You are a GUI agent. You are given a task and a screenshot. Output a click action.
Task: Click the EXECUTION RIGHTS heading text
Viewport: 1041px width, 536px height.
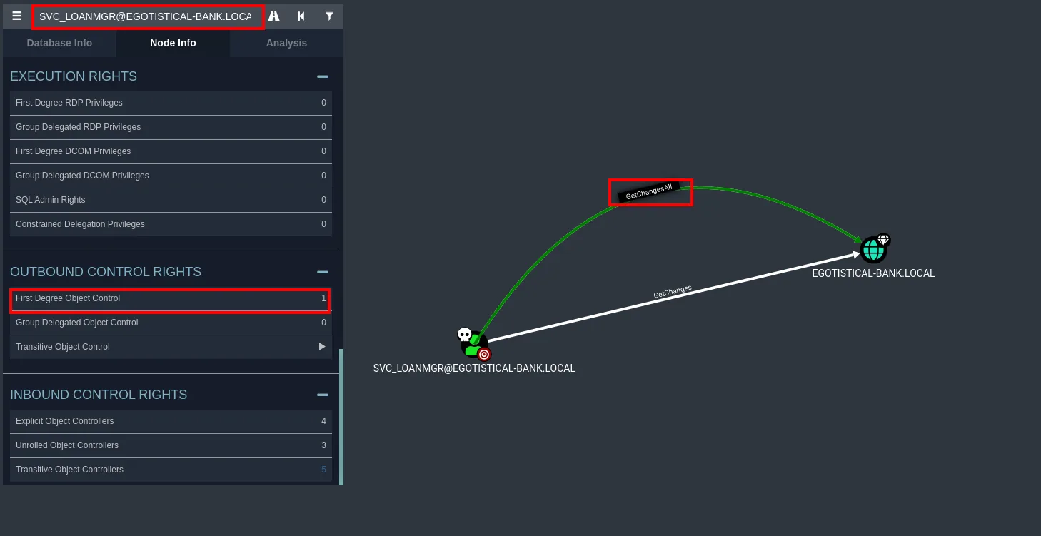tap(74, 76)
